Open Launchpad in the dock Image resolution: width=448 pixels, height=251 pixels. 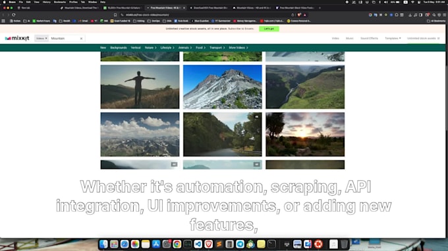pos(114,244)
